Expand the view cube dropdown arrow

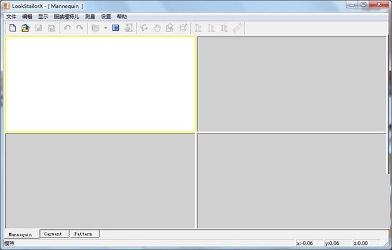click(x=105, y=28)
